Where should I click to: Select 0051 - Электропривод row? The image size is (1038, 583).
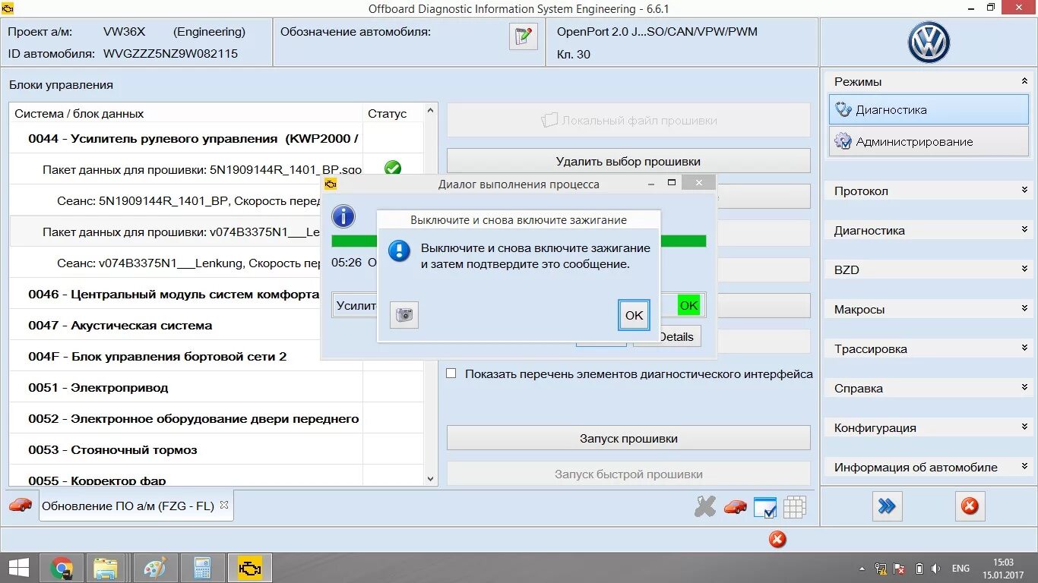click(x=217, y=387)
